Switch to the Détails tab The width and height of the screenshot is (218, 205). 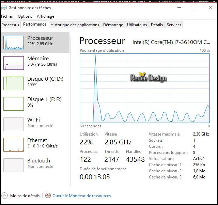click(157, 25)
